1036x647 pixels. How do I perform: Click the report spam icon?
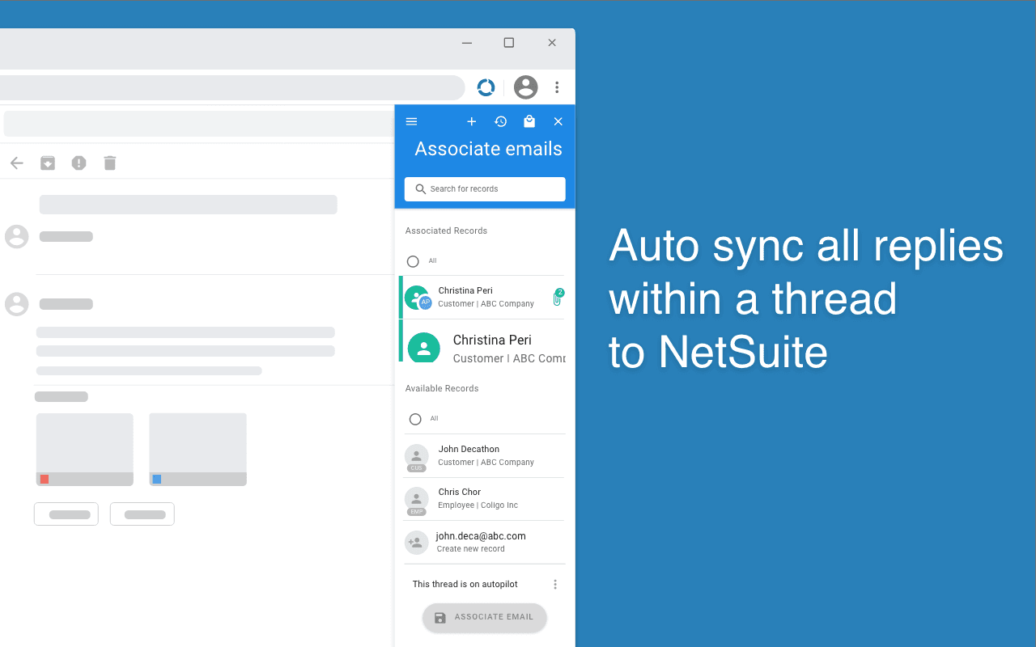[79, 163]
